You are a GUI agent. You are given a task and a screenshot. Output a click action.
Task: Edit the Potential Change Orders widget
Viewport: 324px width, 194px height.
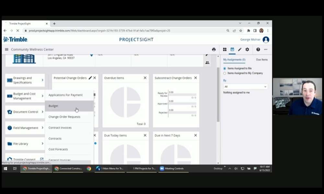point(90,78)
